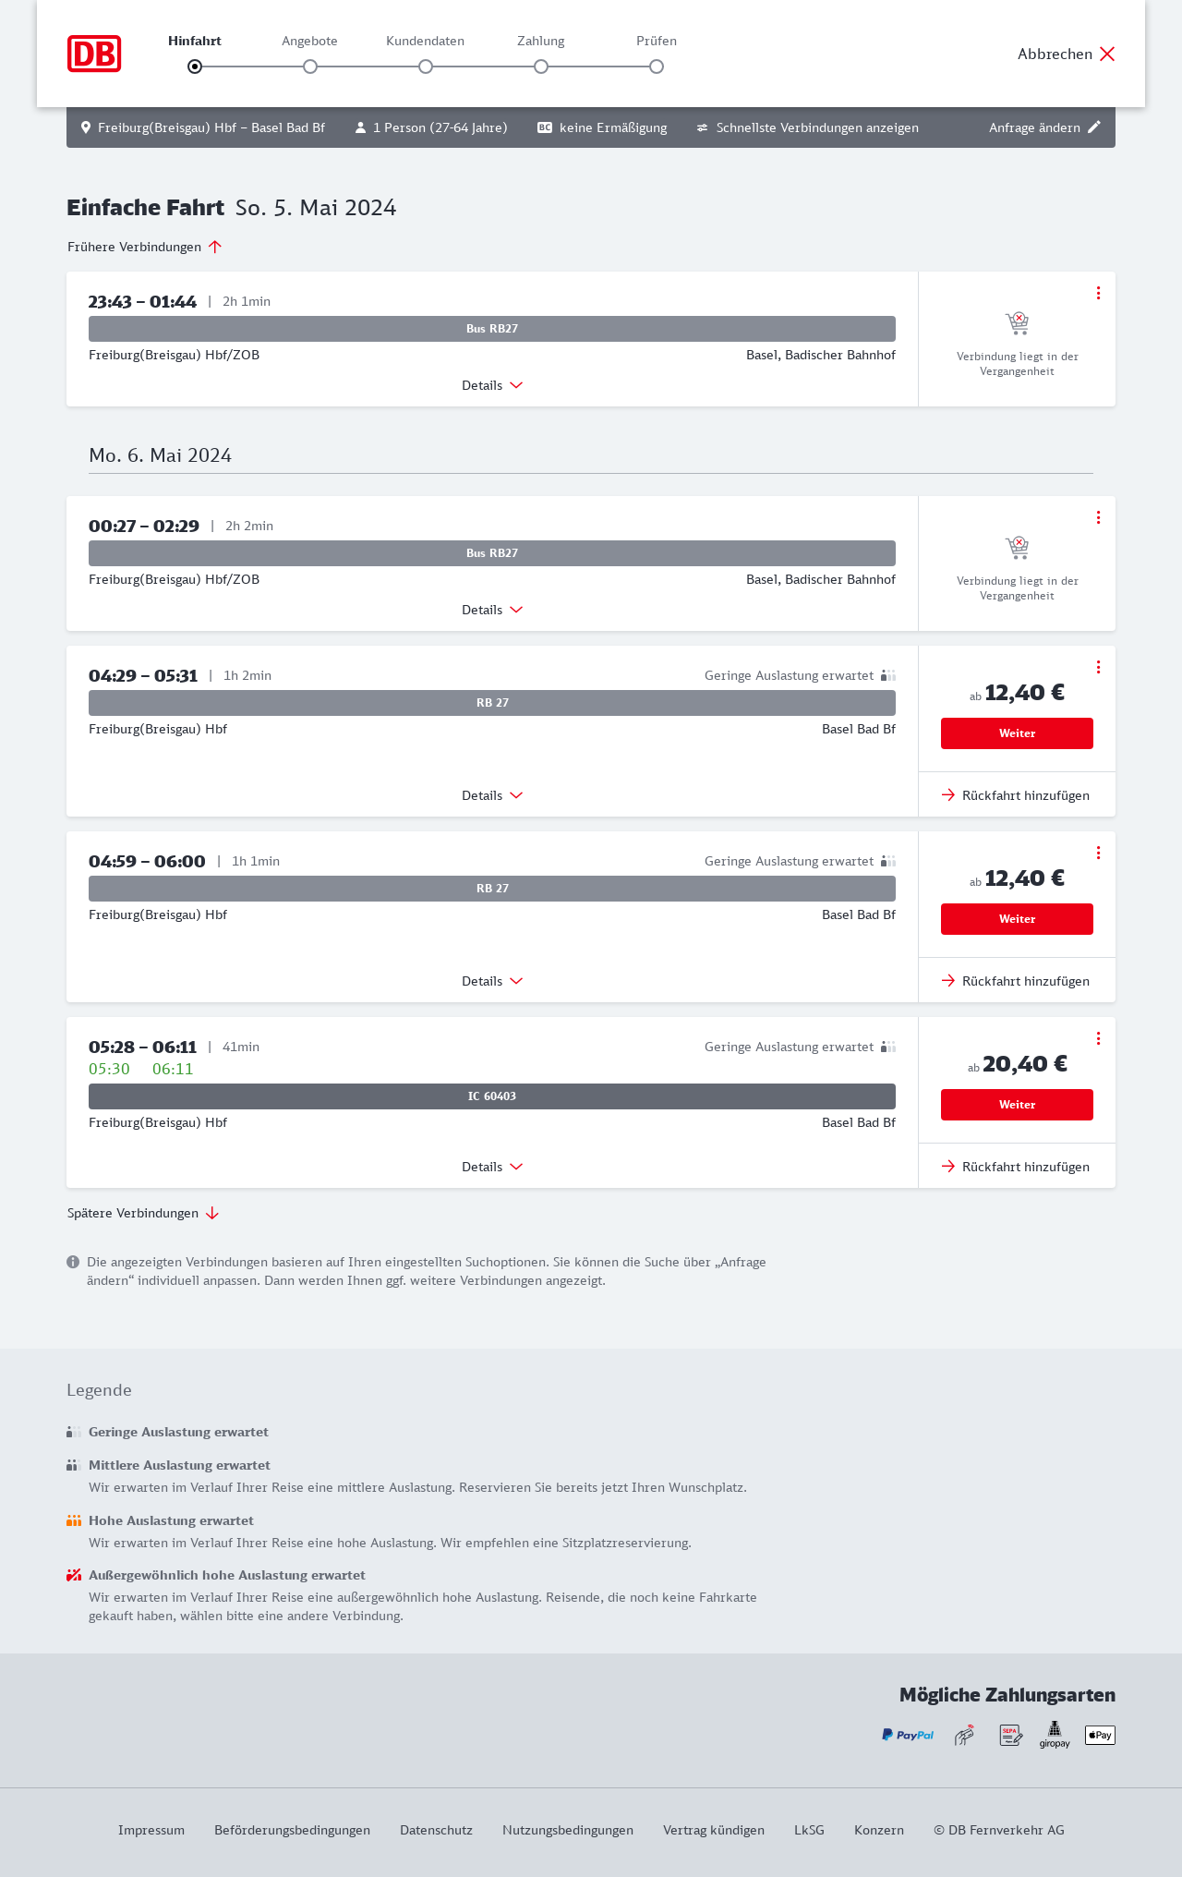Expand Details of the 23:43 bus connection

pyautogui.click(x=492, y=385)
